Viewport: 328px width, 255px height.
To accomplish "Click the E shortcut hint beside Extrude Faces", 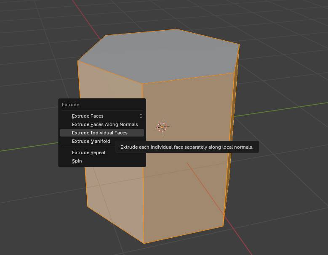I will pyautogui.click(x=141, y=116).
